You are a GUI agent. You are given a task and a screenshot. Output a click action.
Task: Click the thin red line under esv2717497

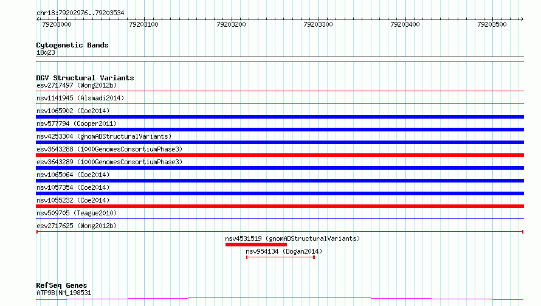pyautogui.click(x=280, y=91)
